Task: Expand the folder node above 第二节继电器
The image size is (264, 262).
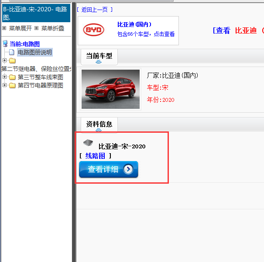Action: [x=4, y=60]
